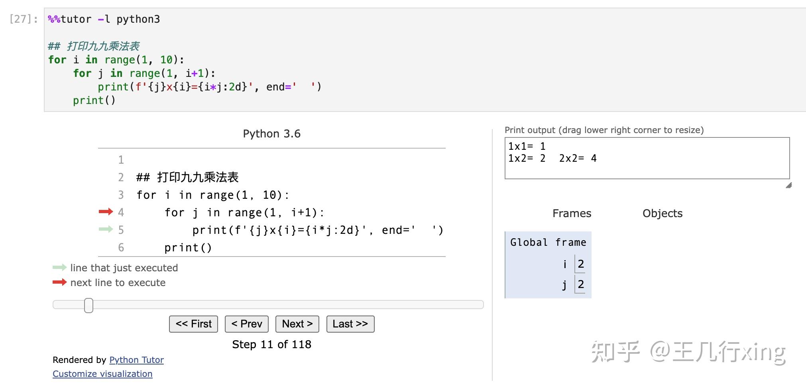Click line number 4 in the code view
The width and height of the screenshot is (806, 388).
pos(120,212)
